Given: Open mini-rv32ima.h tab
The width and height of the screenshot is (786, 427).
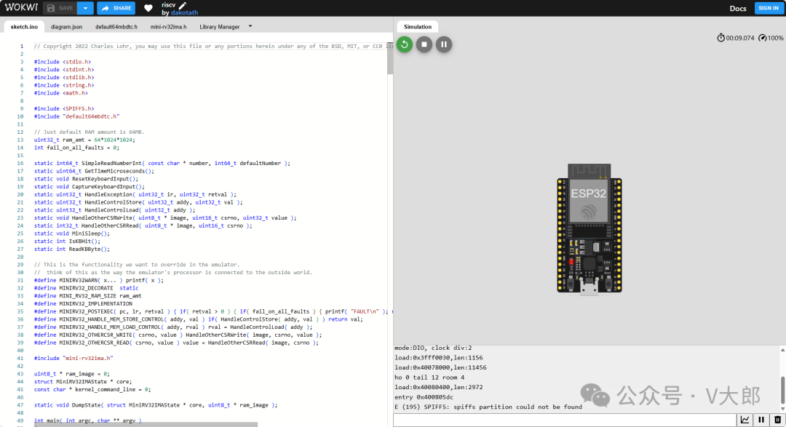Looking at the screenshot, I should (x=168, y=27).
